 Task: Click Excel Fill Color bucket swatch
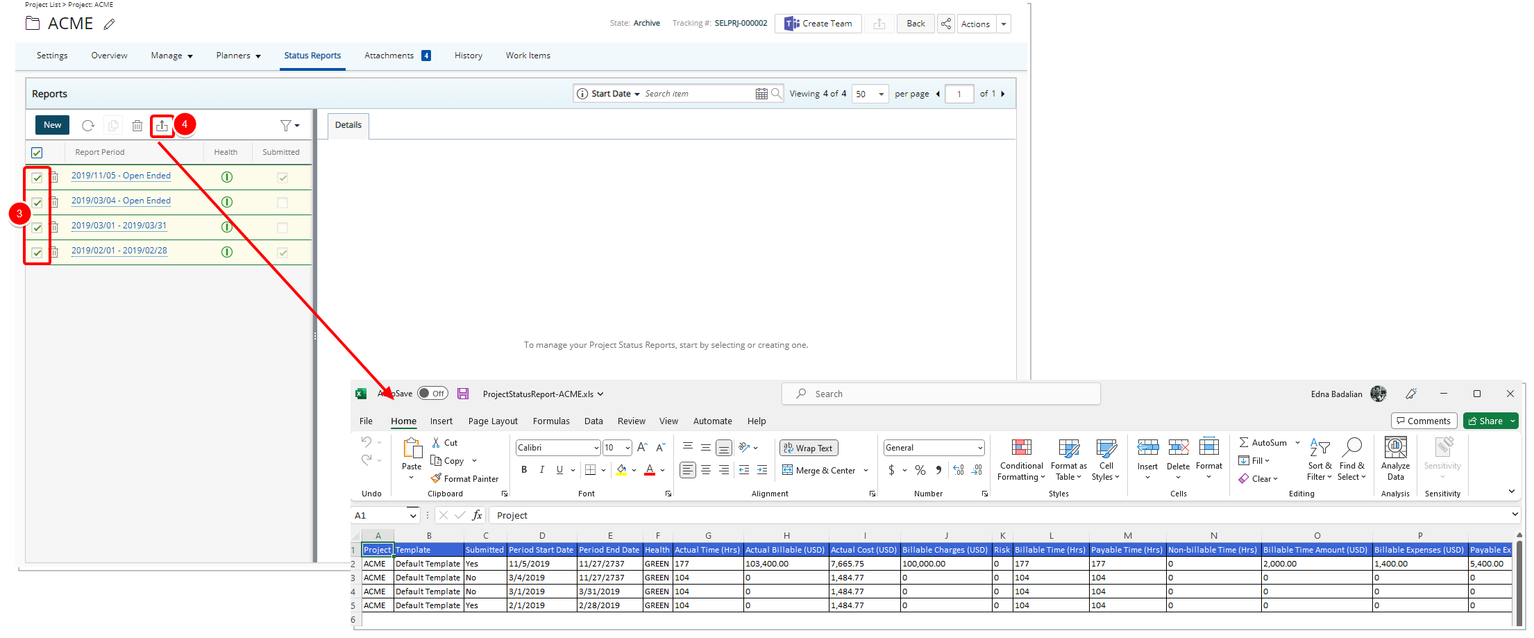[x=622, y=470]
